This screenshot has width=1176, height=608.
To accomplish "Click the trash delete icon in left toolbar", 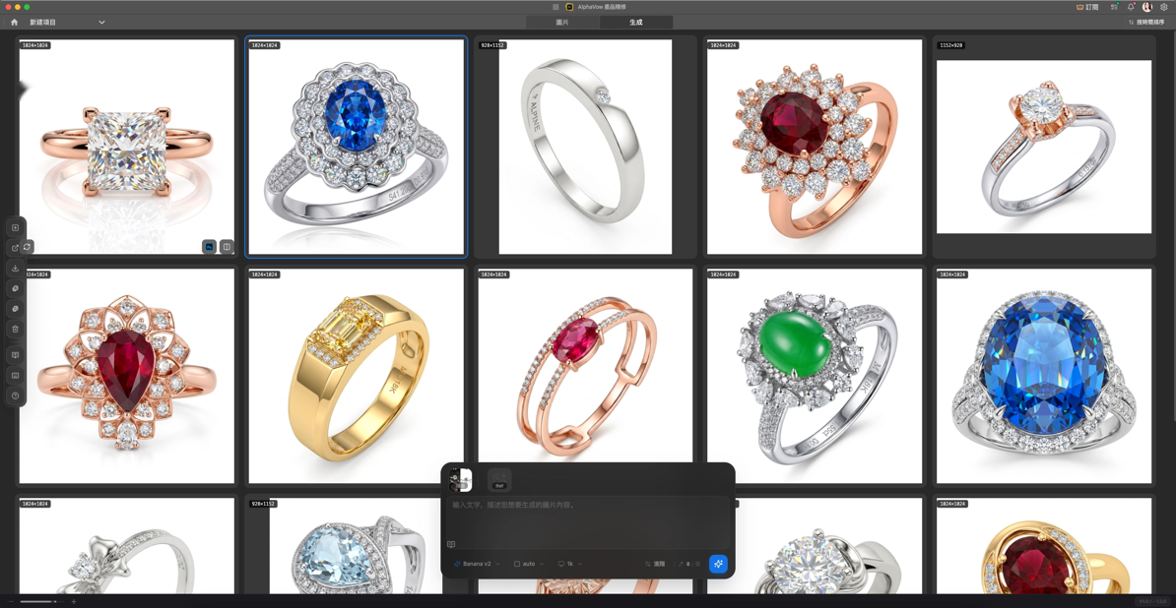I will point(16,329).
